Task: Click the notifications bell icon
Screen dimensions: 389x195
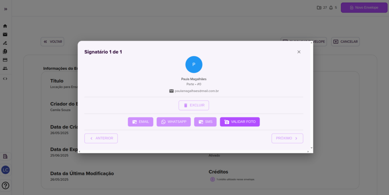Action: point(331,8)
